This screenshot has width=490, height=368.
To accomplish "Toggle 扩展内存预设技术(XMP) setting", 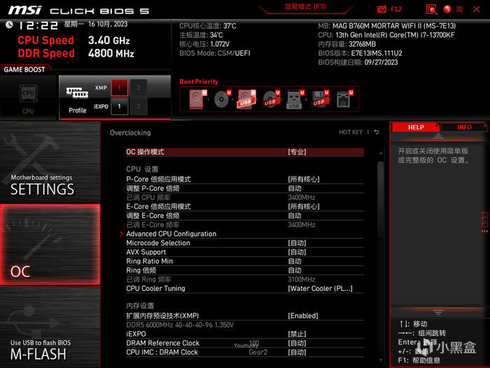I will point(245,315).
